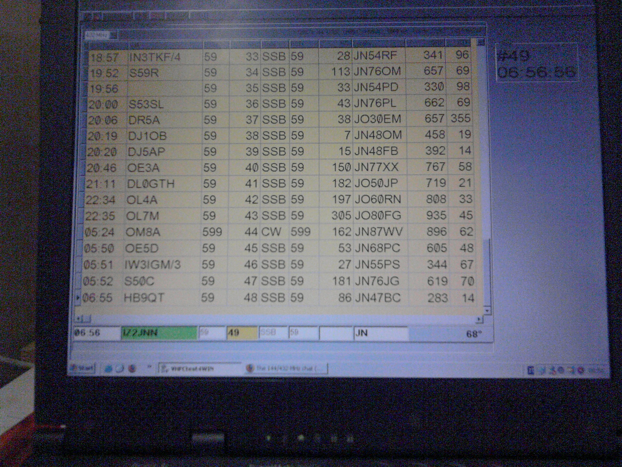The width and height of the screenshot is (622, 467).
Task: Click the vertical scrollbar up arrow
Action: click(480, 42)
